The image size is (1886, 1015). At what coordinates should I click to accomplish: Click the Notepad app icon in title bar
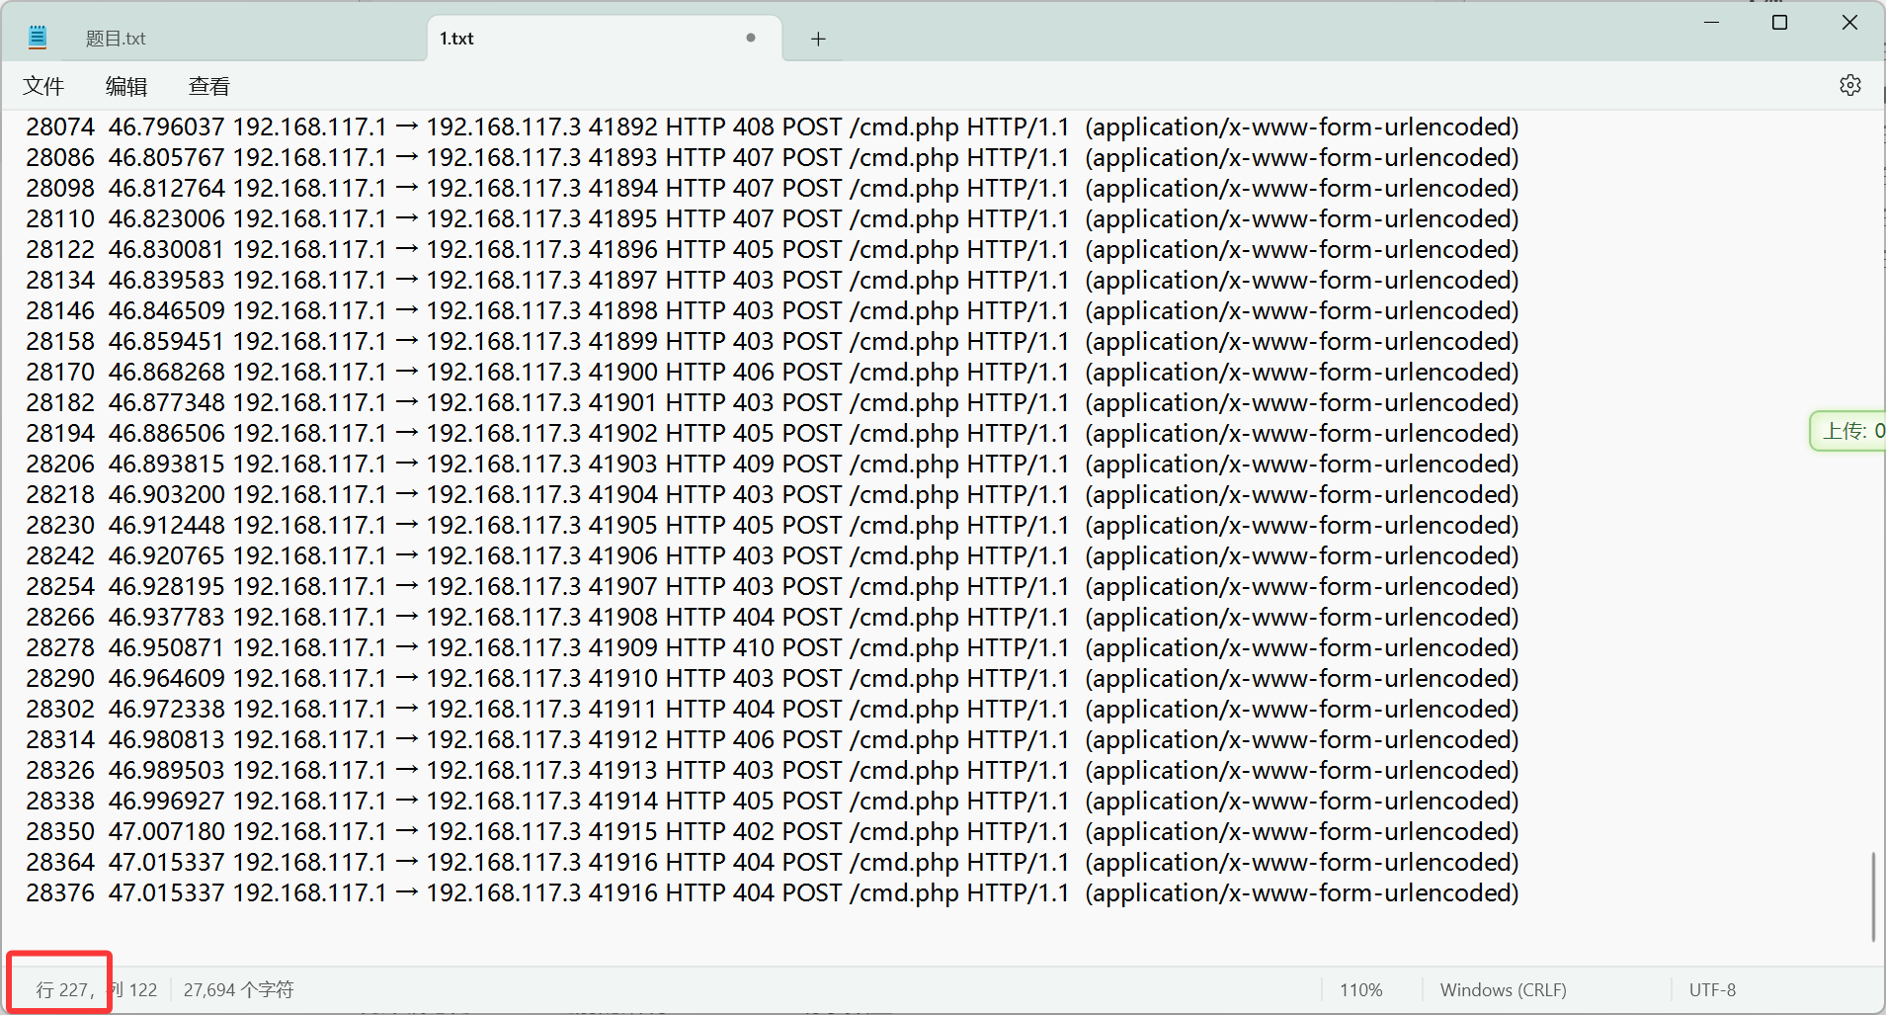(x=38, y=39)
